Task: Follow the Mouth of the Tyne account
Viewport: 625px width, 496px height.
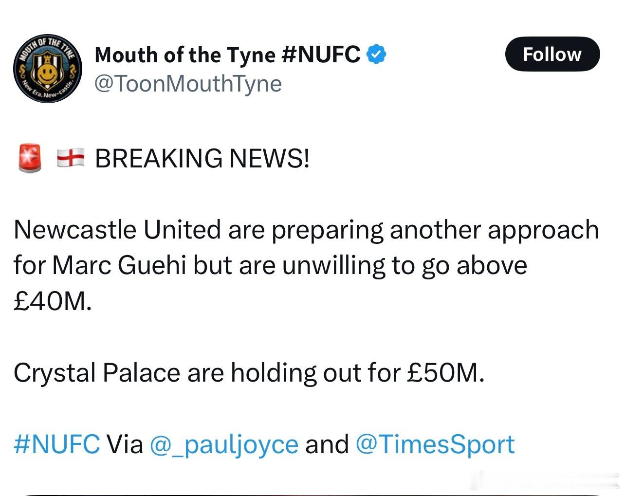Action: (552, 54)
